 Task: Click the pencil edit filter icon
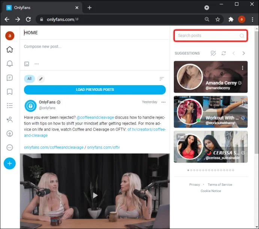coord(41,79)
